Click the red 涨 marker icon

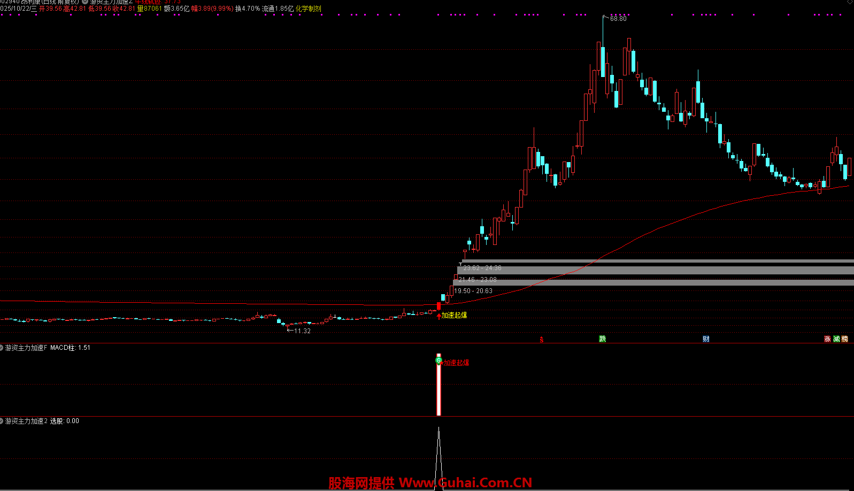tap(827, 339)
